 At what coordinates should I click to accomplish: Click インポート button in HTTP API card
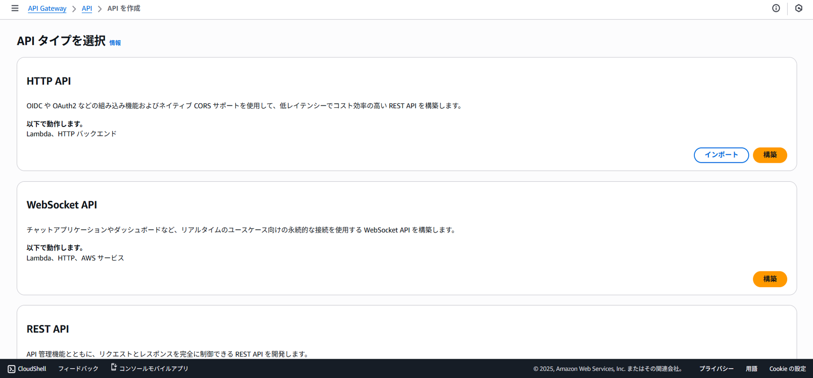(x=721, y=155)
